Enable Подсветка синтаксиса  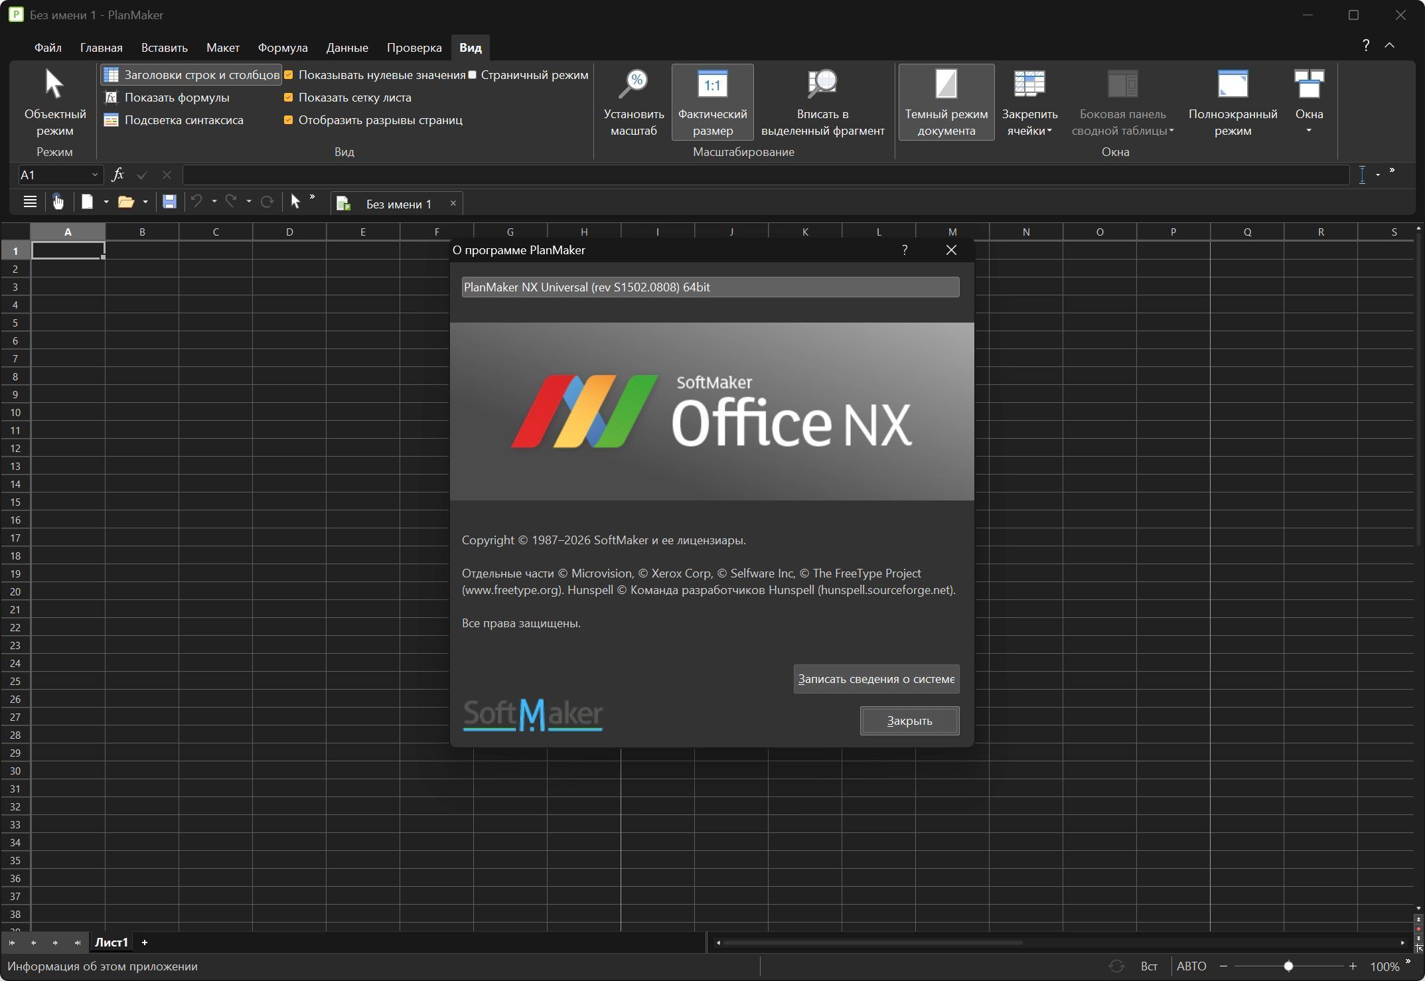tap(175, 120)
